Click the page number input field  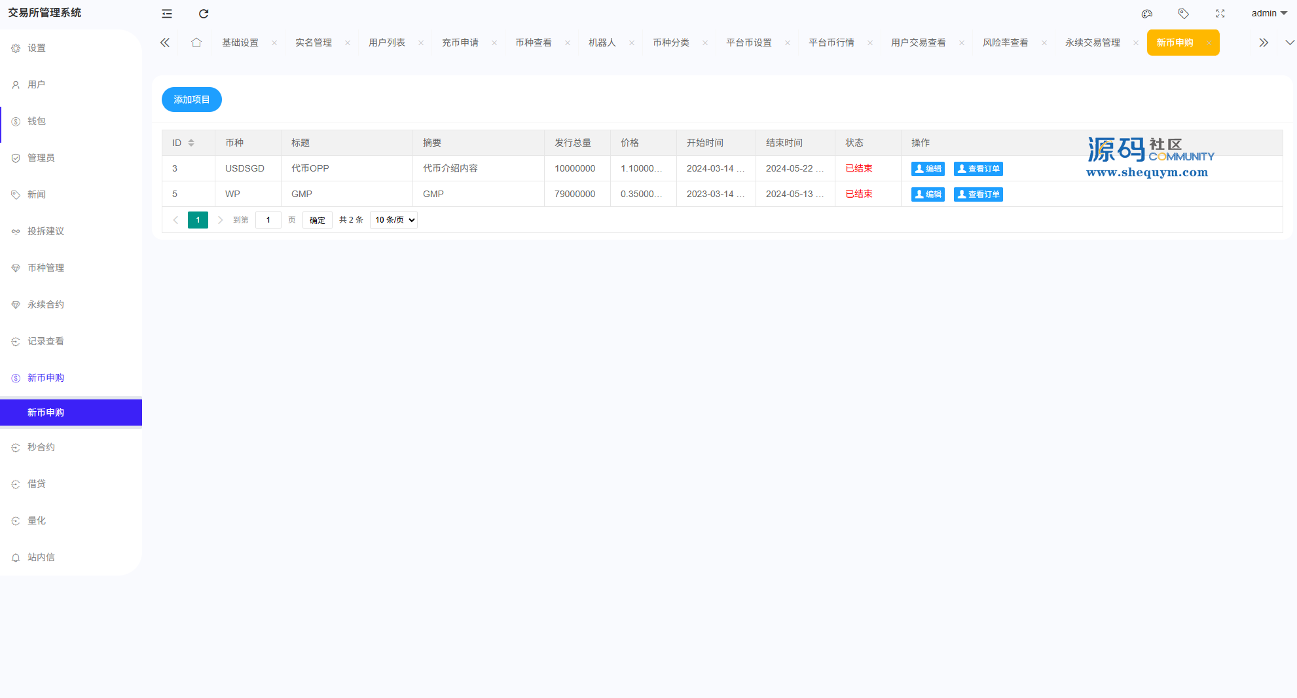[268, 220]
